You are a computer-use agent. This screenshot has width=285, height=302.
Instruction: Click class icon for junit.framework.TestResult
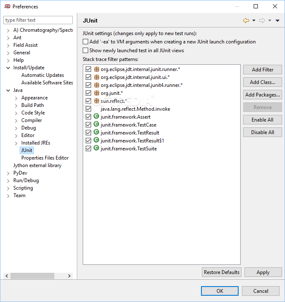(96, 132)
